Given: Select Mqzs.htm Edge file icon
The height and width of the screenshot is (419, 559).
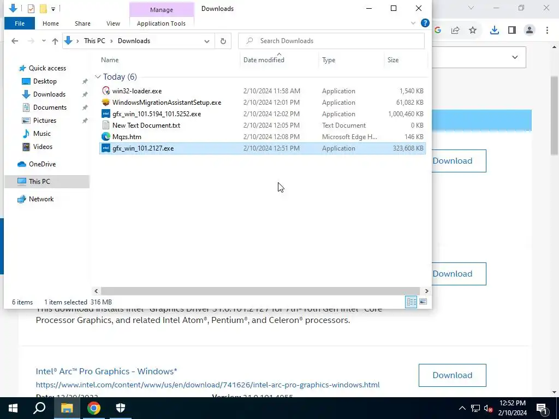Looking at the screenshot, I should click(106, 137).
